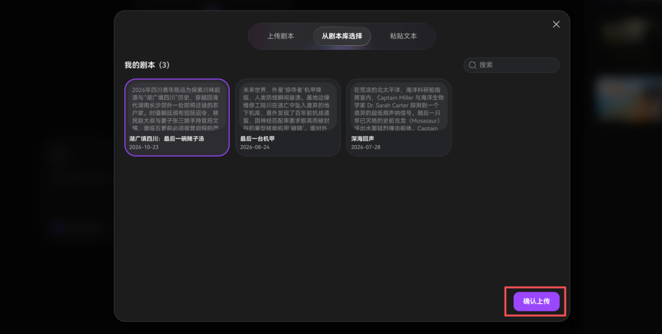Choose the 最后一台机甲 script card
This screenshot has height=334, width=662.
[288, 118]
